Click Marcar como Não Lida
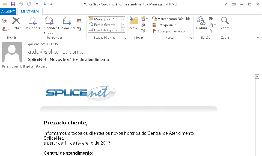 (171, 19)
